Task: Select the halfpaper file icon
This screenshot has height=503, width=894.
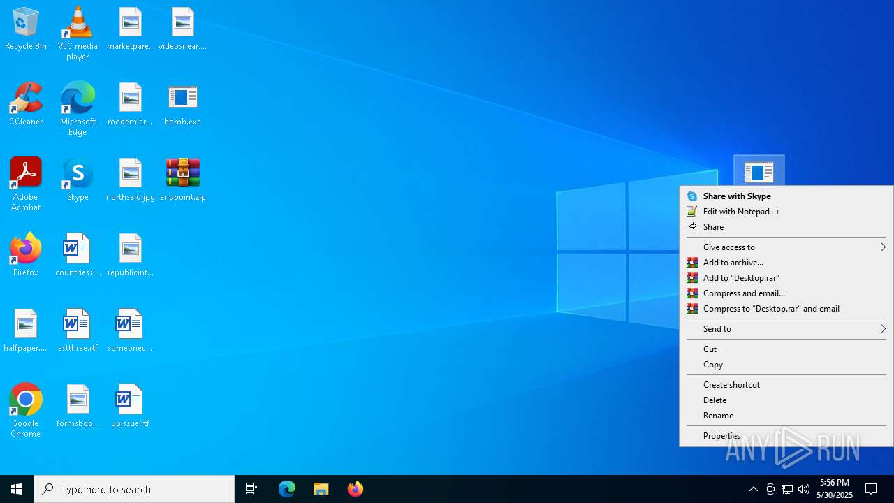Action: [x=26, y=331]
